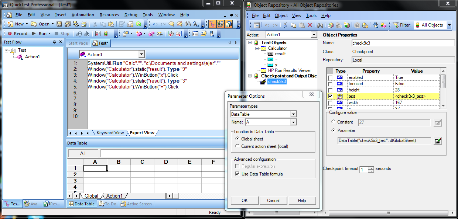The height and width of the screenshot is (219, 458).
Task: Select the Constant radio button
Action: click(x=334, y=122)
